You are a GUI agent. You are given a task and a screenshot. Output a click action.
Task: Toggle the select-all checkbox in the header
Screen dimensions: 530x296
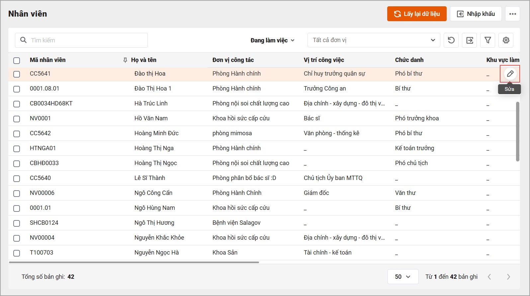17,60
